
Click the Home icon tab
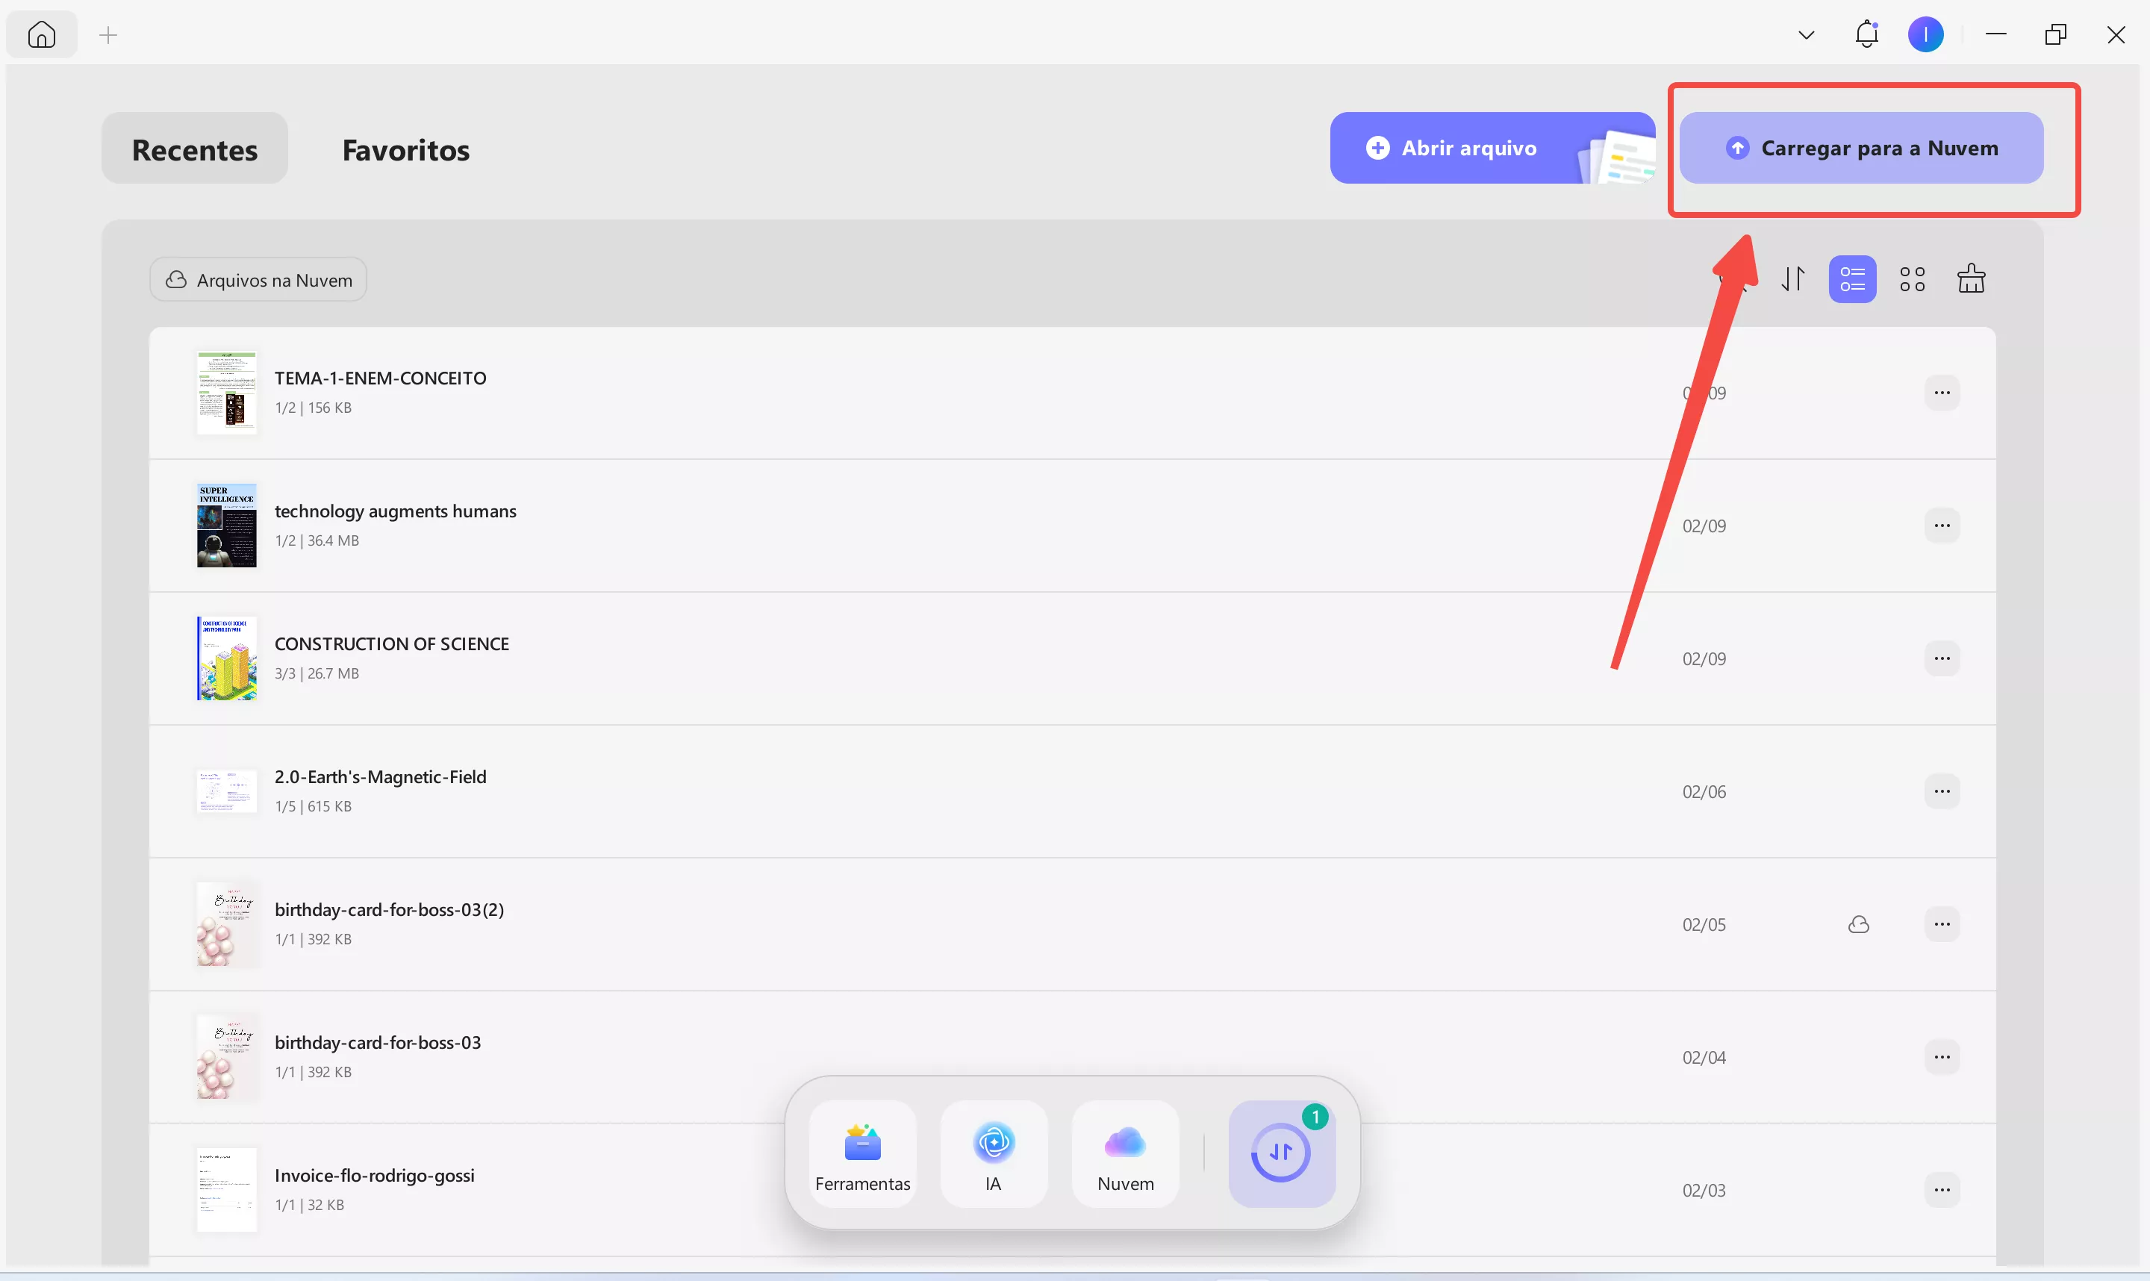[x=41, y=34]
